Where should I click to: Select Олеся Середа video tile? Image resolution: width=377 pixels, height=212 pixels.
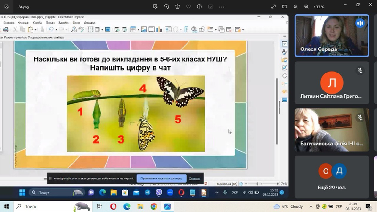332,36
